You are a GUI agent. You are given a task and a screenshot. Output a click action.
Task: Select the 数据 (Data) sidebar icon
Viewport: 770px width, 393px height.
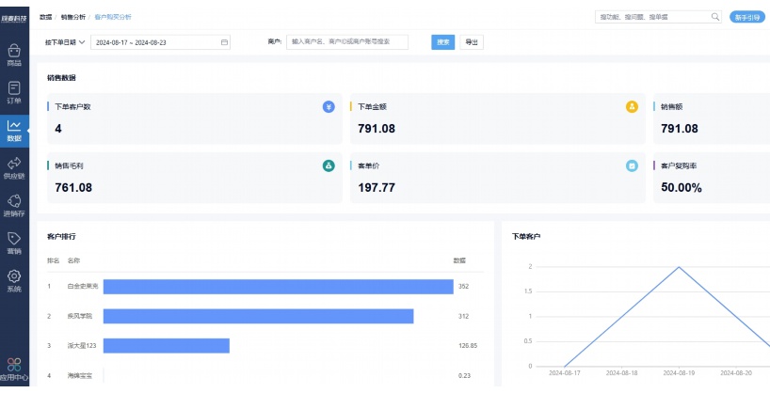coord(14,130)
